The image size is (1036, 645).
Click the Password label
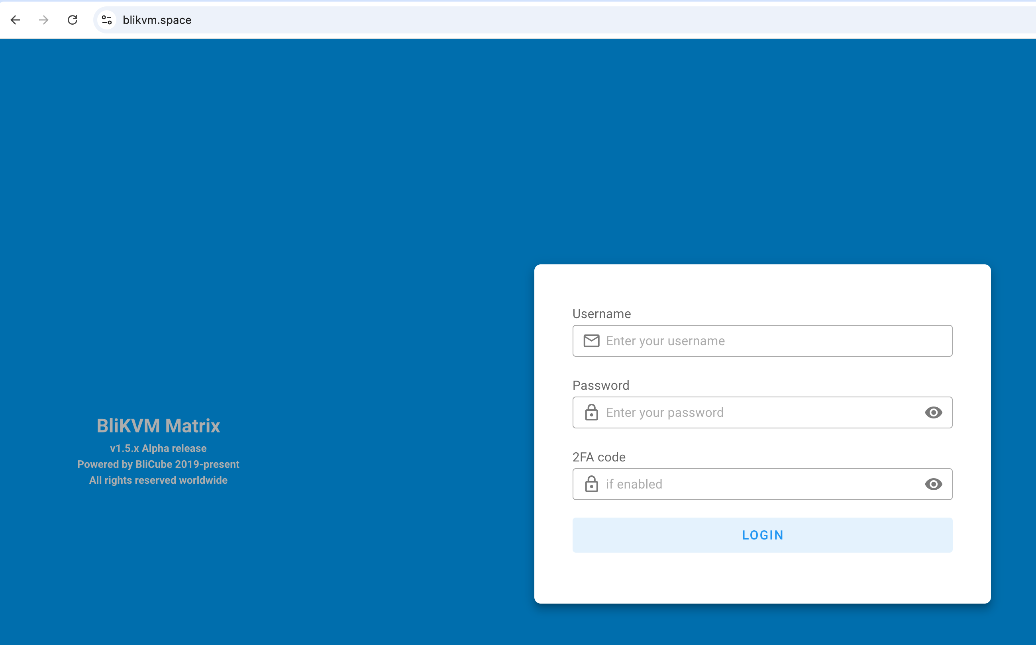point(600,386)
